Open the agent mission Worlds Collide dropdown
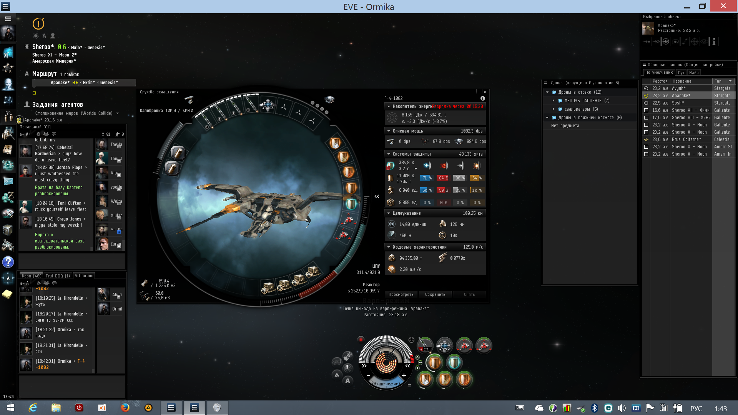 (118, 113)
